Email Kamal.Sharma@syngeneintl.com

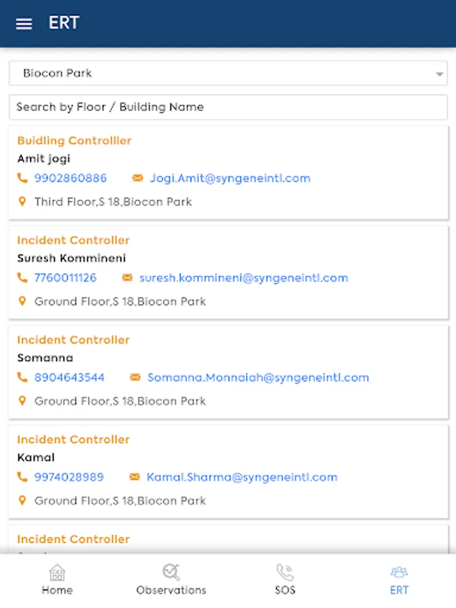click(x=242, y=477)
